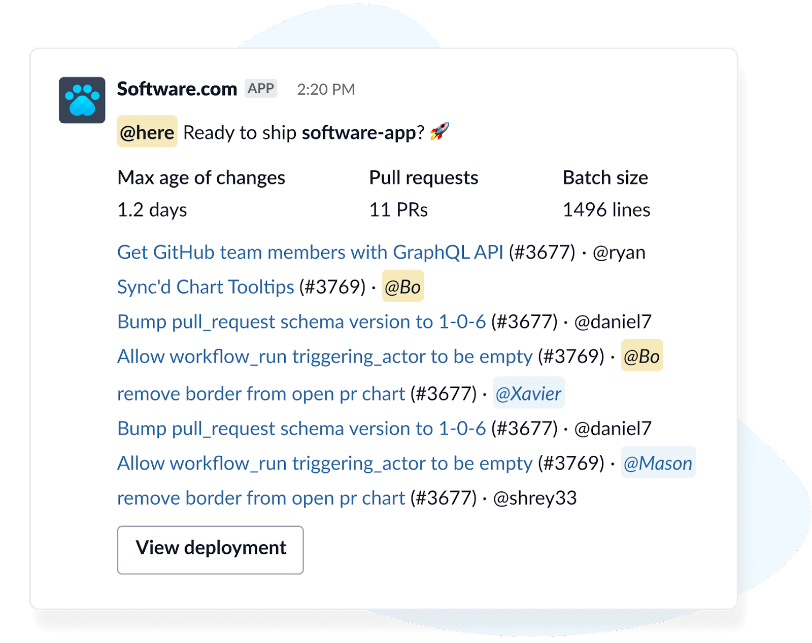
Task: Click the 'Pull requests' label
Action: [x=424, y=178]
